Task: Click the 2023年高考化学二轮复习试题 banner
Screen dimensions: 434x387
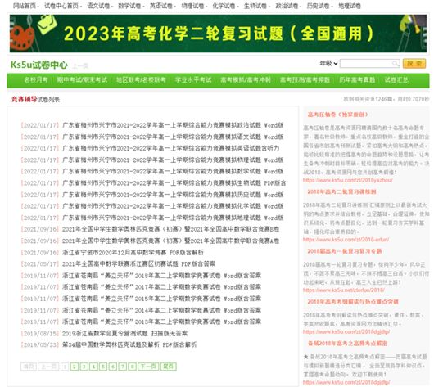Action: coord(218,34)
